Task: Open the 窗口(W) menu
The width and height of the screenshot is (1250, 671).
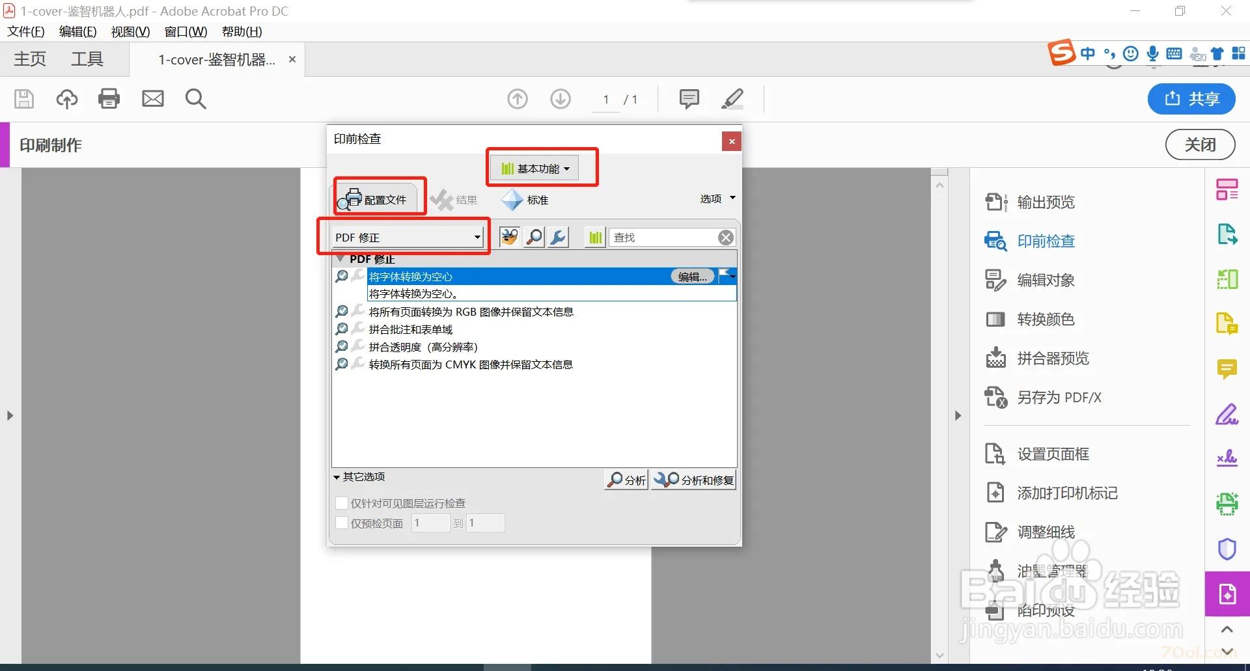Action: click(x=186, y=32)
